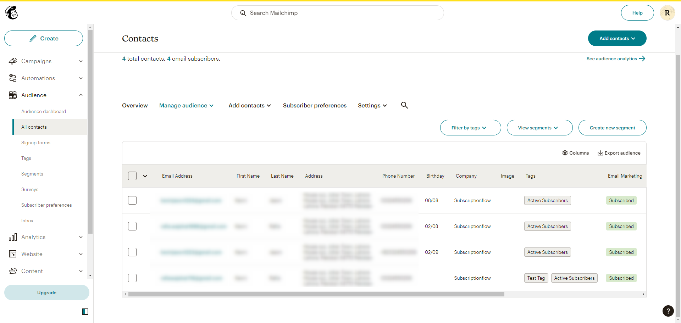The height and width of the screenshot is (323, 681).
Task: Open the account avatar R
Action: 667,13
